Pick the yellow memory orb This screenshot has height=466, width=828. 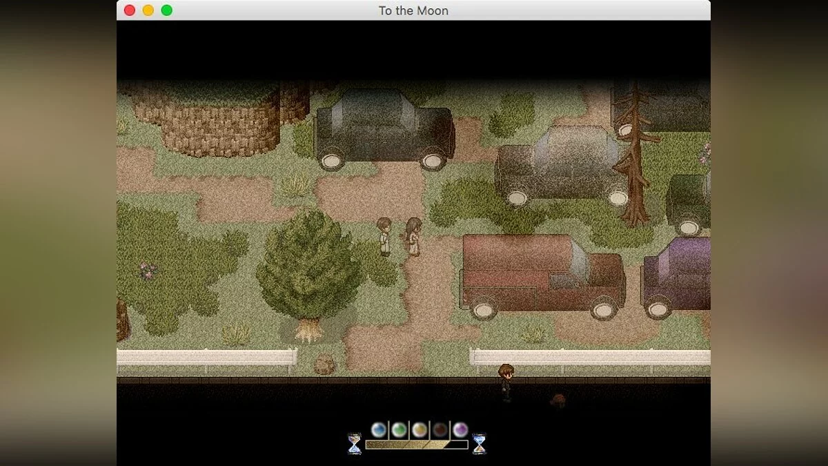(x=420, y=430)
